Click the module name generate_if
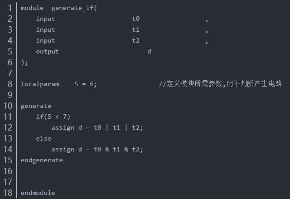This screenshot has width=290, height=199. [72, 8]
